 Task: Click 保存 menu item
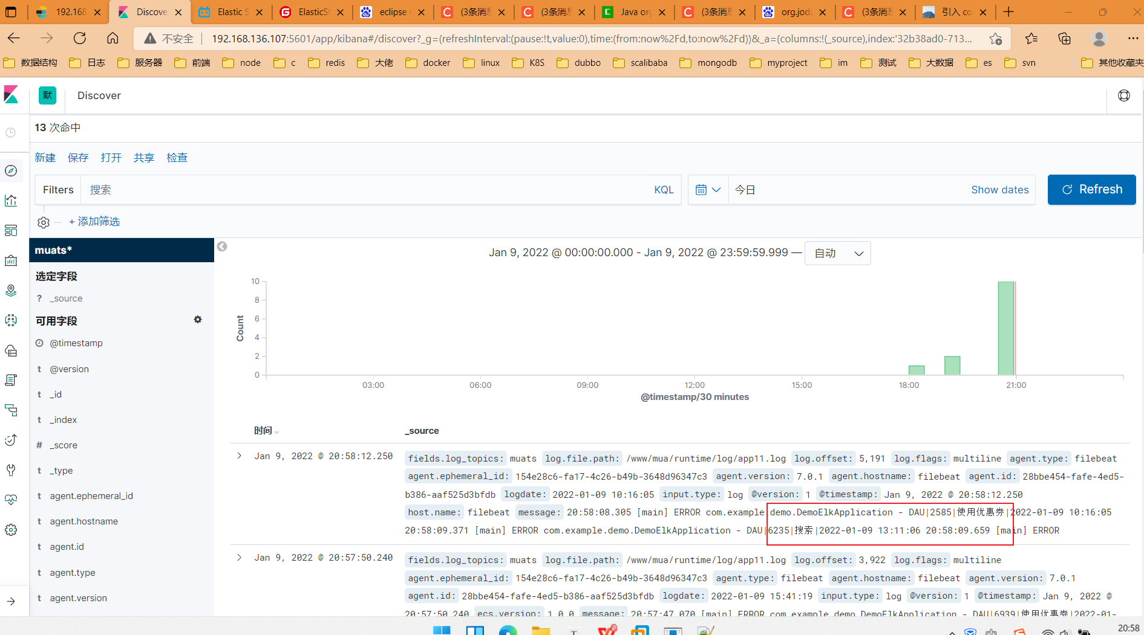(78, 158)
